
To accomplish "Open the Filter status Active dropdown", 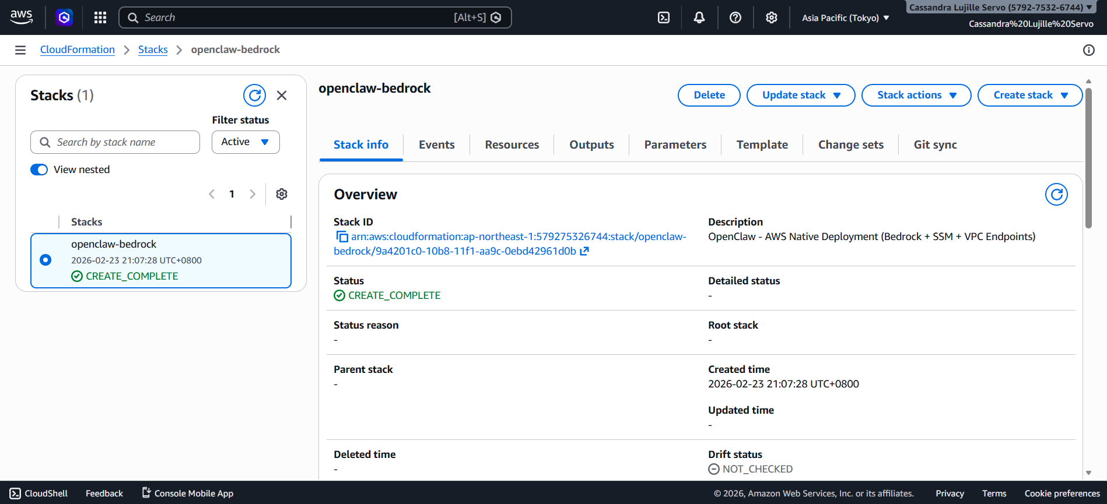I will 246,142.
